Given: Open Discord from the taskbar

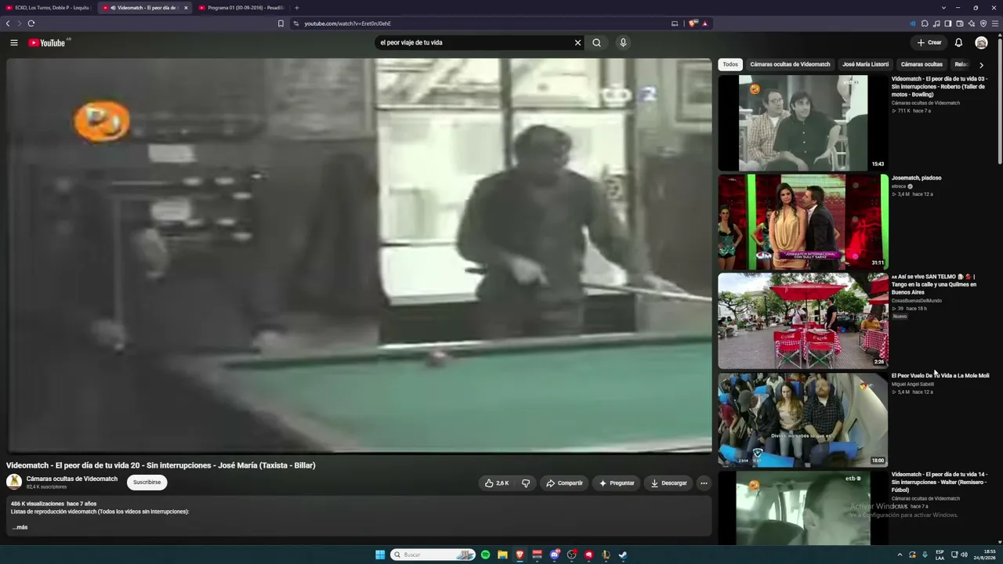Looking at the screenshot, I should point(555,555).
